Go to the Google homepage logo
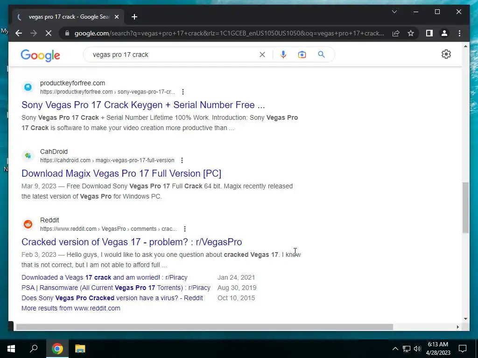This screenshot has width=478, height=358. [40, 55]
